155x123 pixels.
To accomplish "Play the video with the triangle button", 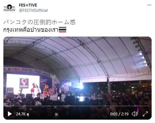I will (10, 114).
